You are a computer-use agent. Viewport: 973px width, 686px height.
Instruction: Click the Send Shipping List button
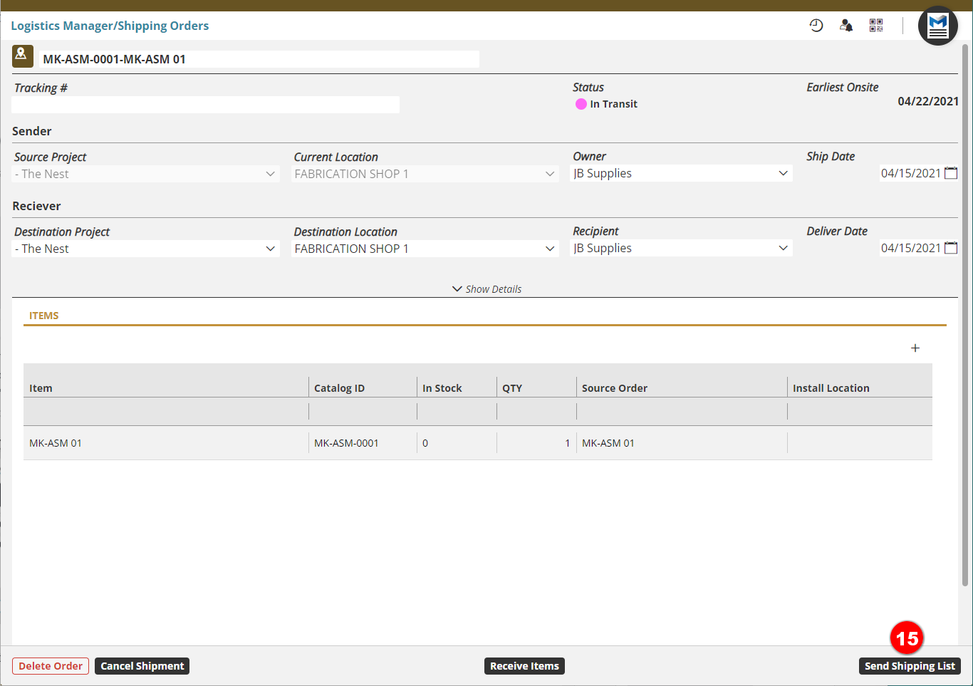(x=910, y=666)
